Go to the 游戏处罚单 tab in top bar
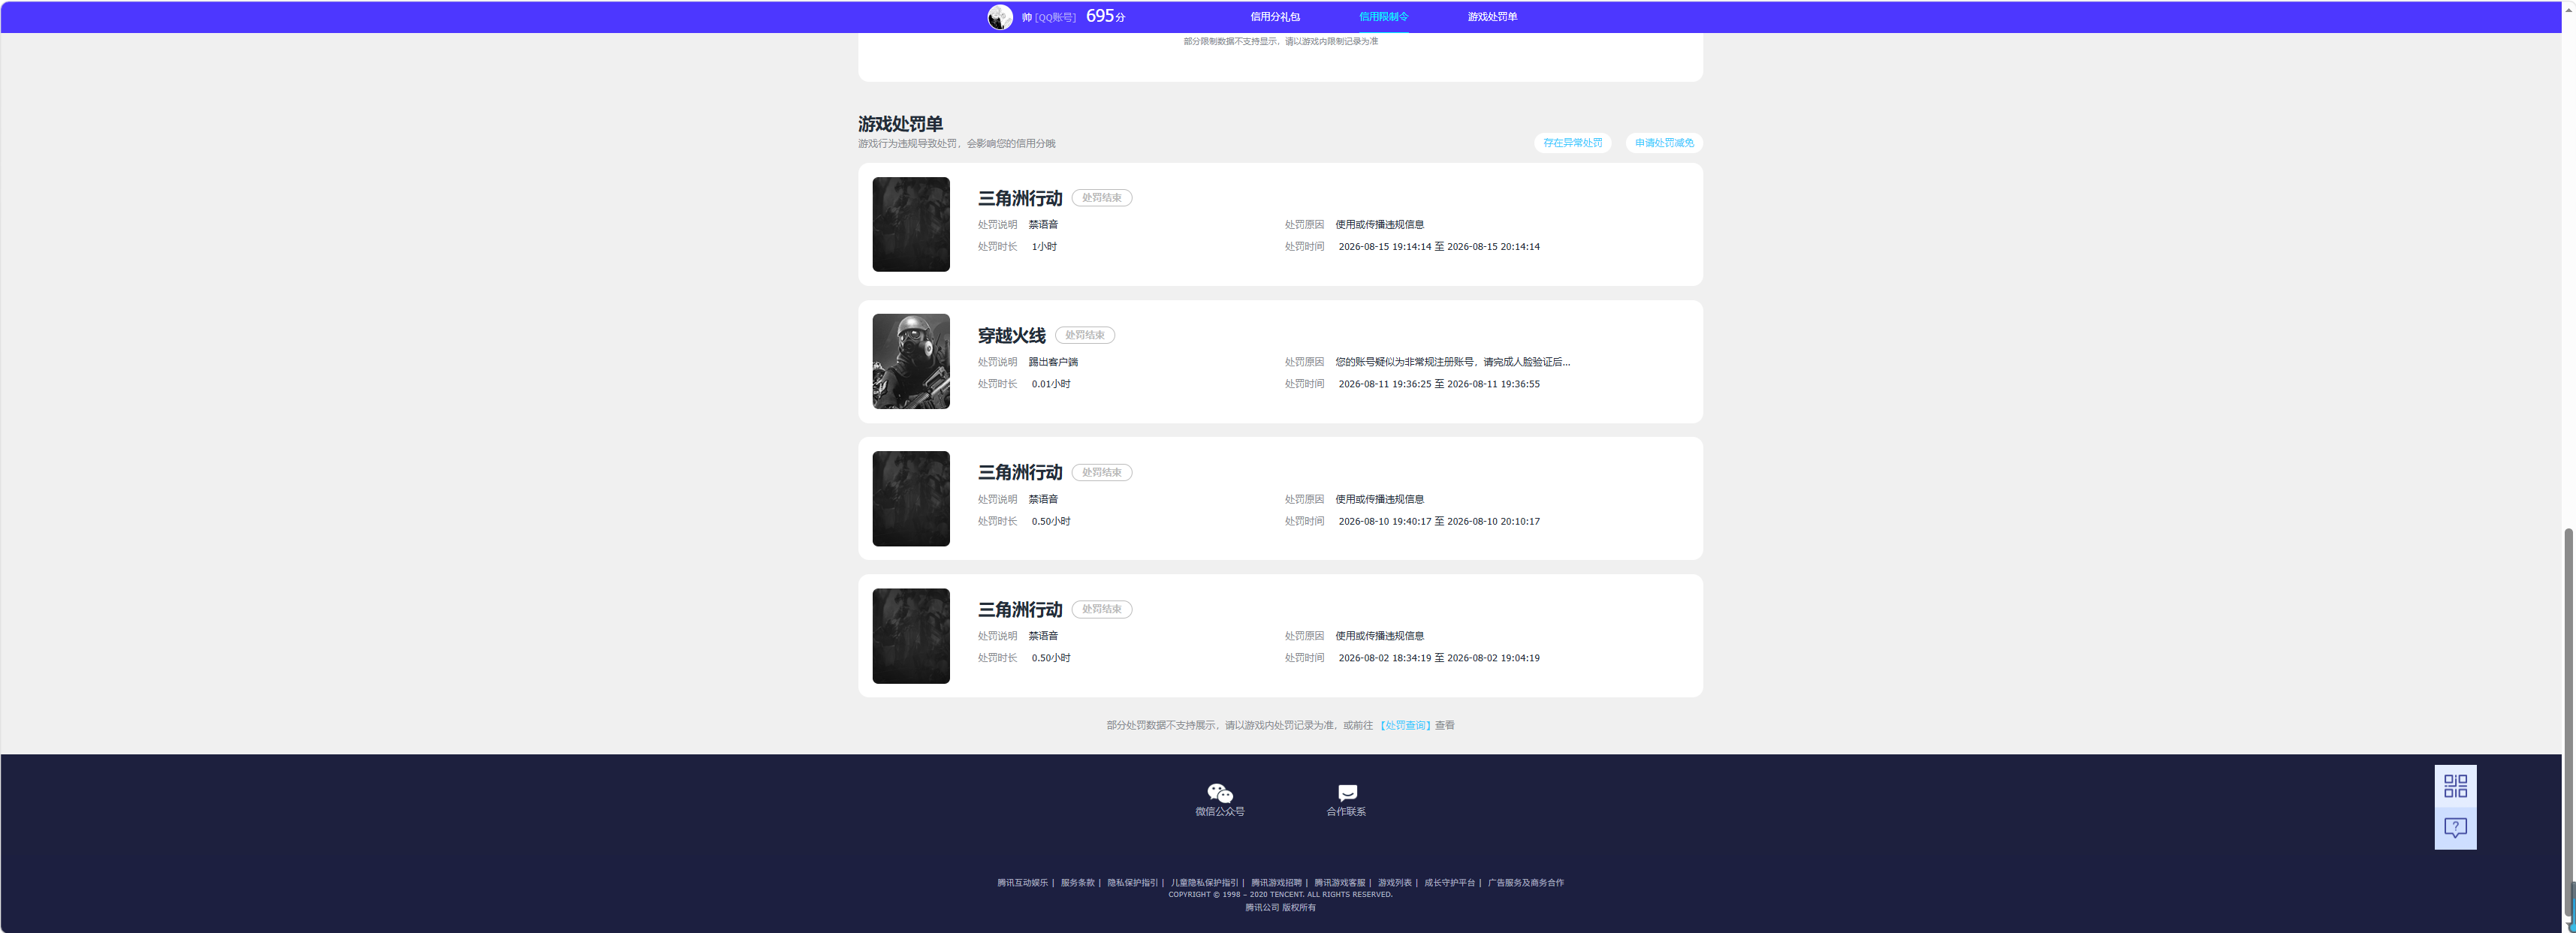The width and height of the screenshot is (2576, 933). 1492,17
